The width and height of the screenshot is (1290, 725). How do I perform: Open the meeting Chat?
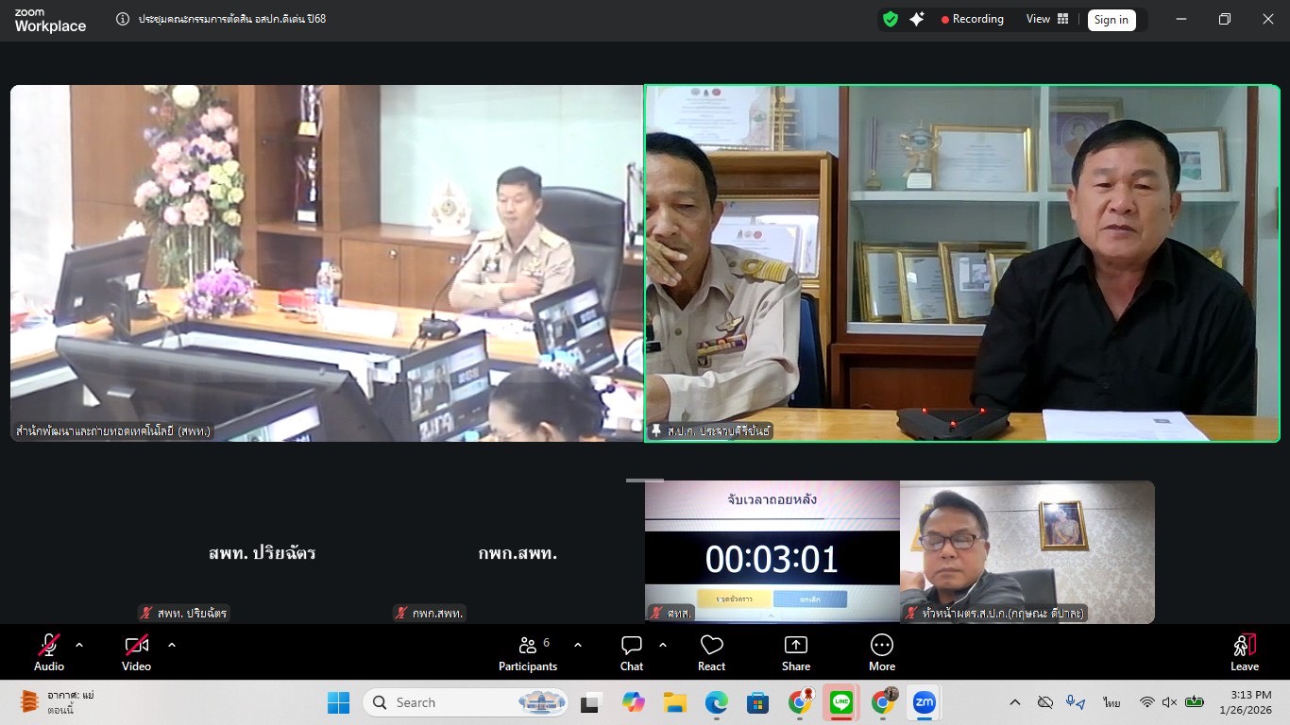click(x=631, y=651)
